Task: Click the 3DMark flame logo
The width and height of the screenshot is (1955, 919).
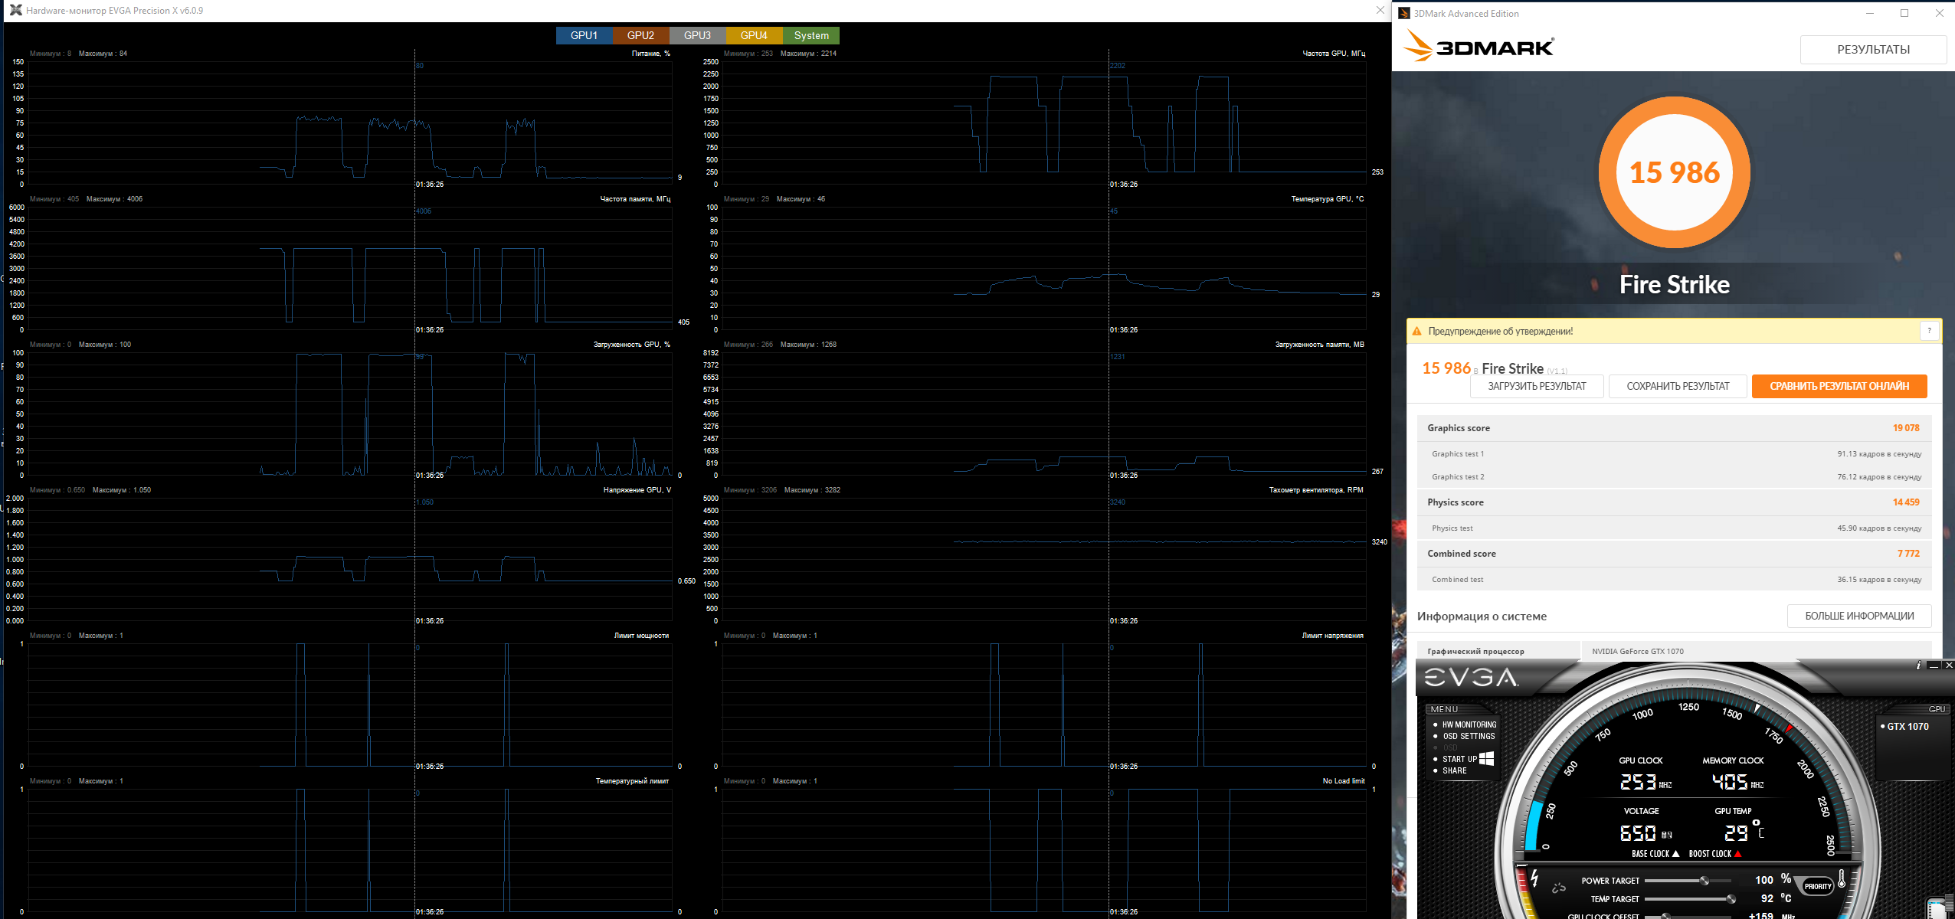Action: point(1418,47)
